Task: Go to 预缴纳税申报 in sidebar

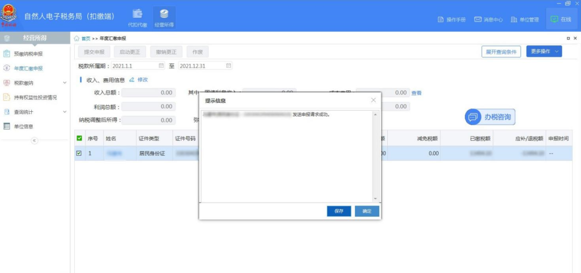Action: 35,54
